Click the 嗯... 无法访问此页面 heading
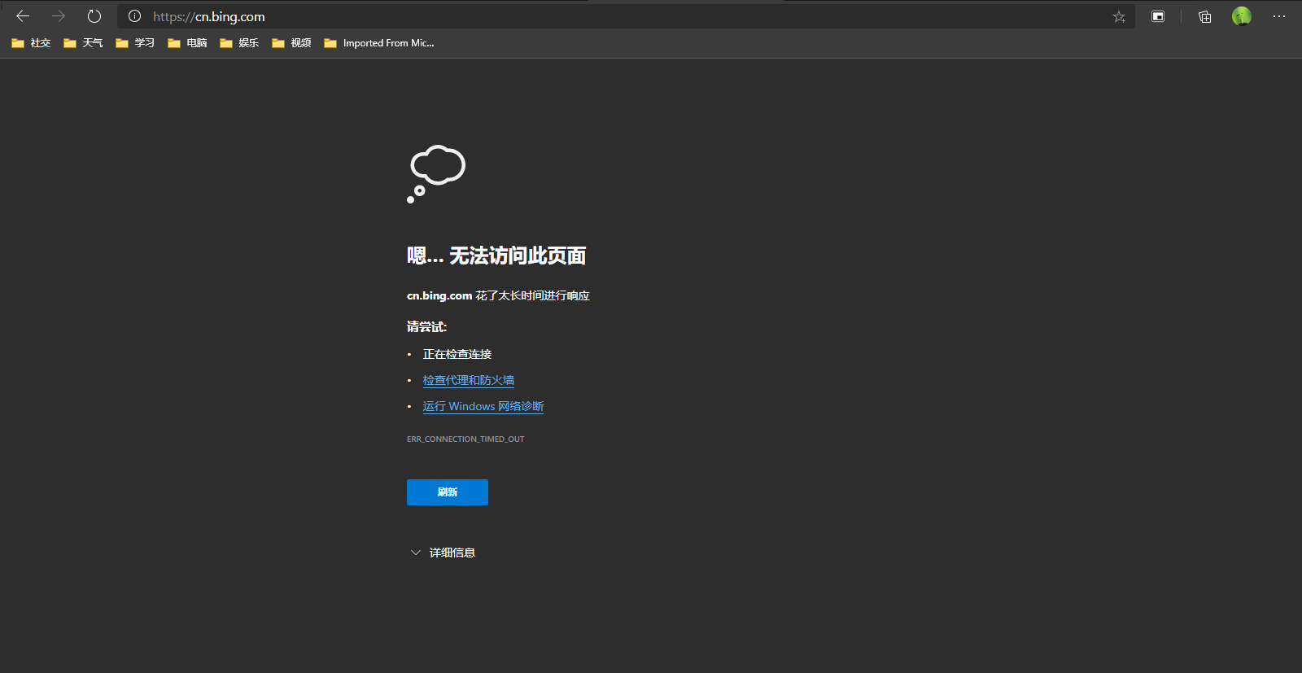The image size is (1302, 673). [x=496, y=256]
